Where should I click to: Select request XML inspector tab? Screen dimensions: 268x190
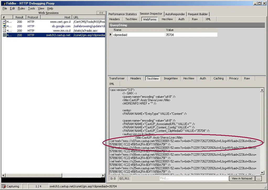pos(208,19)
